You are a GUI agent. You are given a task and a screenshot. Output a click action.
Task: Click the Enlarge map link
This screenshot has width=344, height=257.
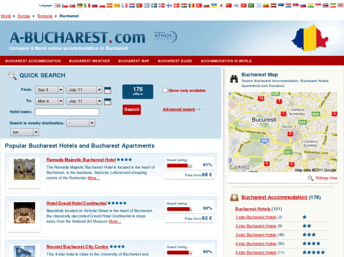point(326,178)
